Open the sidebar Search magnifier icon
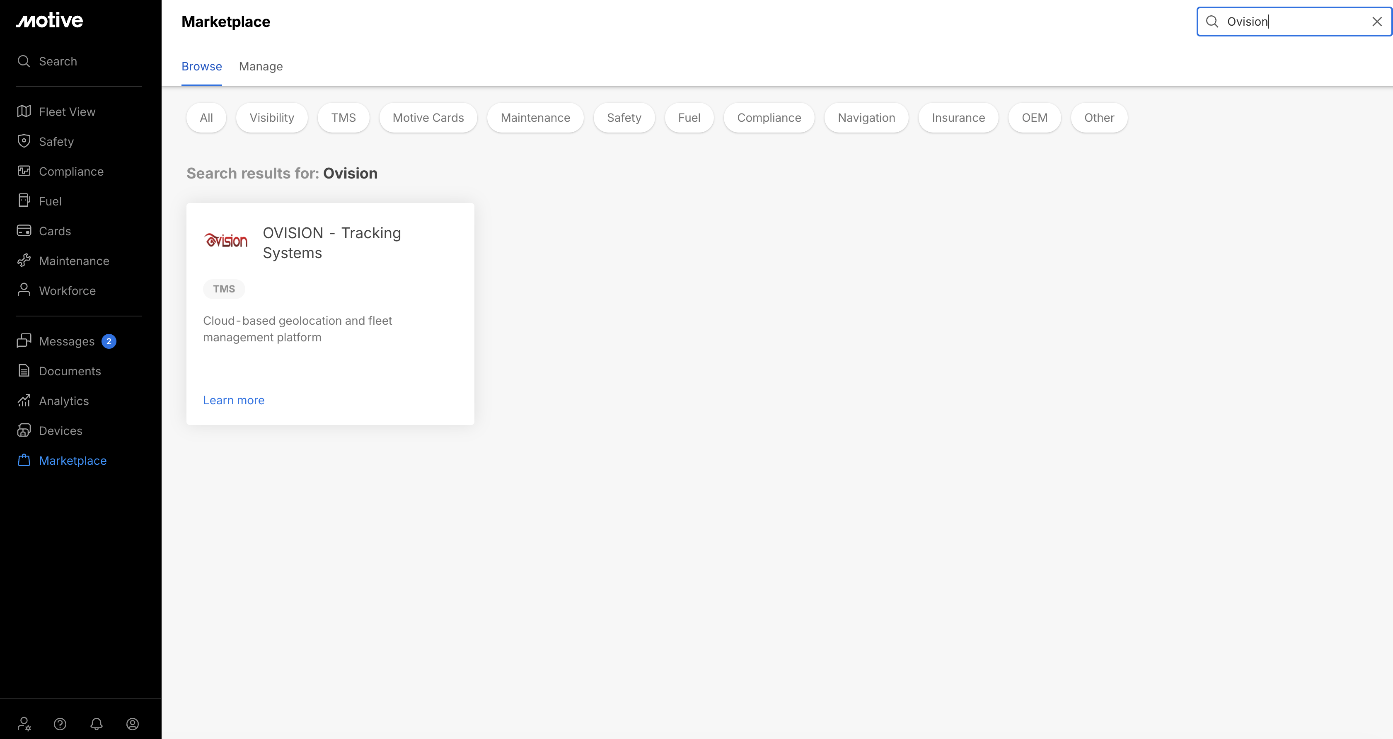This screenshot has height=739, width=1393. [x=24, y=61]
